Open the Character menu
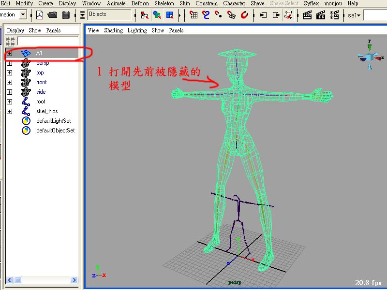The width and height of the screenshot is (387, 290). (234, 3)
